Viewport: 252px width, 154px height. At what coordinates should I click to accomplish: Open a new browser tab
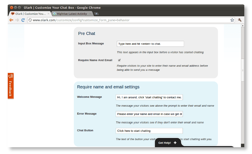[97, 14]
